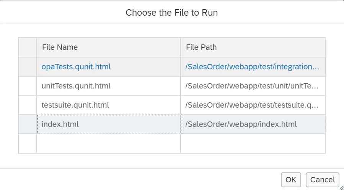Click the File Path column header
This screenshot has width=344, height=190.
(x=253, y=47)
